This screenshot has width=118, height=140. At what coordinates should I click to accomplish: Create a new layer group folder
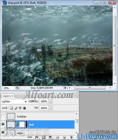[57, 137]
